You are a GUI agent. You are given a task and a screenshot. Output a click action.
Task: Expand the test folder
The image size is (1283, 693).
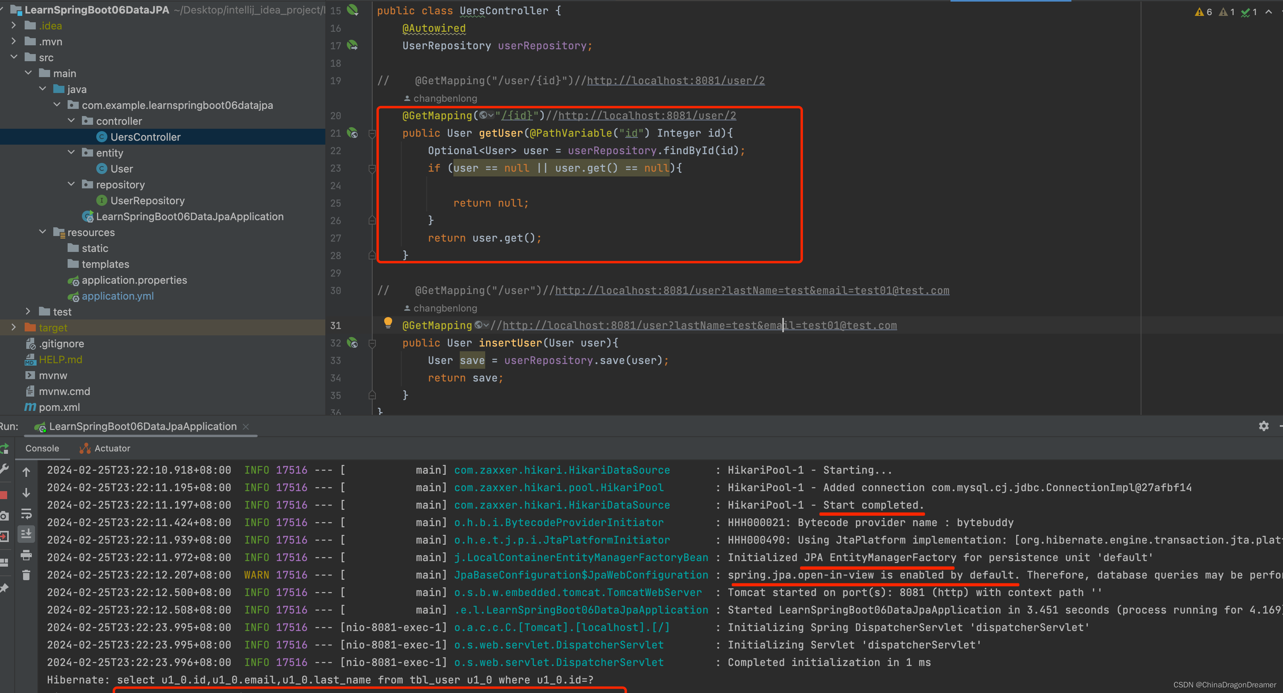(x=28, y=312)
